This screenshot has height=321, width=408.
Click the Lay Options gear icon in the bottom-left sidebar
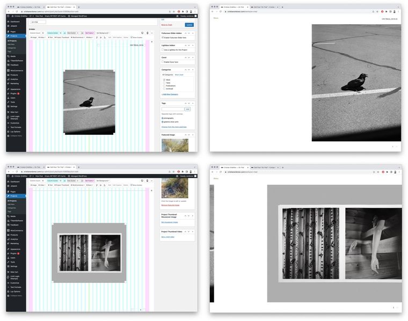click(9, 291)
